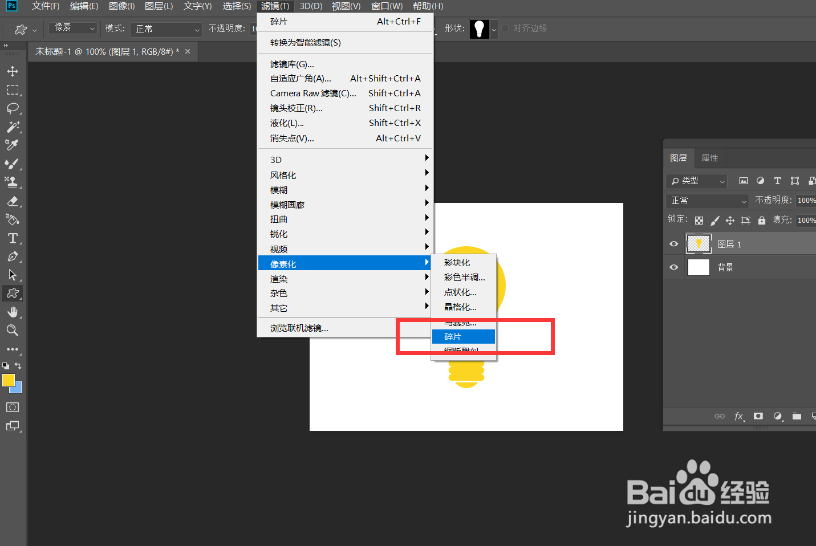This screenshot has height=546, width=816.
Task: Open the layer styles fx menu
Action: (x=739, y=417)
